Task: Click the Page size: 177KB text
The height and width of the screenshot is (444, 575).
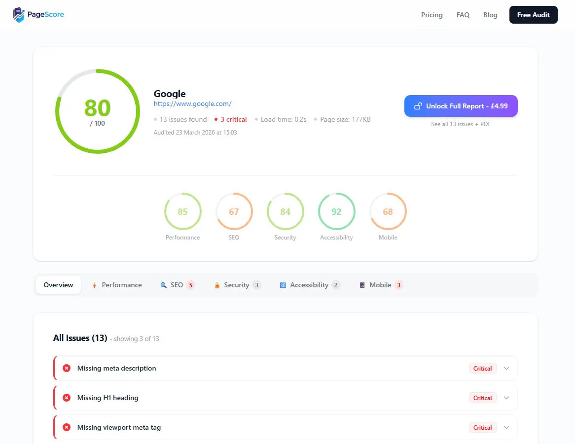Action: pyautogui.click(x=345, y=119)
